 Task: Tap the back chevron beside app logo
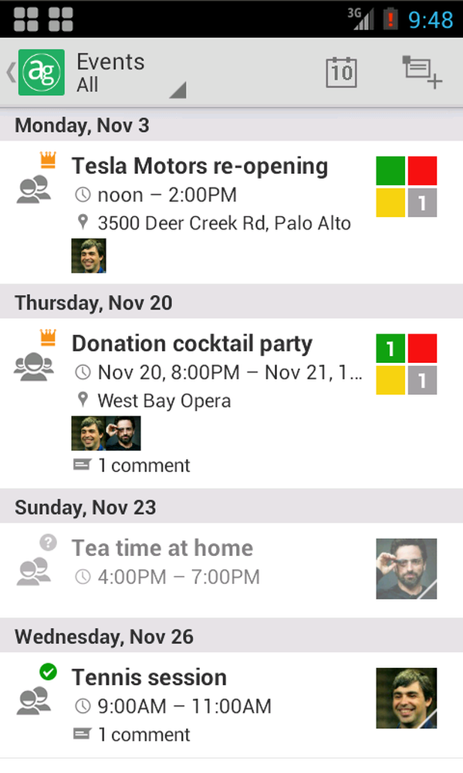click(10, 73)
